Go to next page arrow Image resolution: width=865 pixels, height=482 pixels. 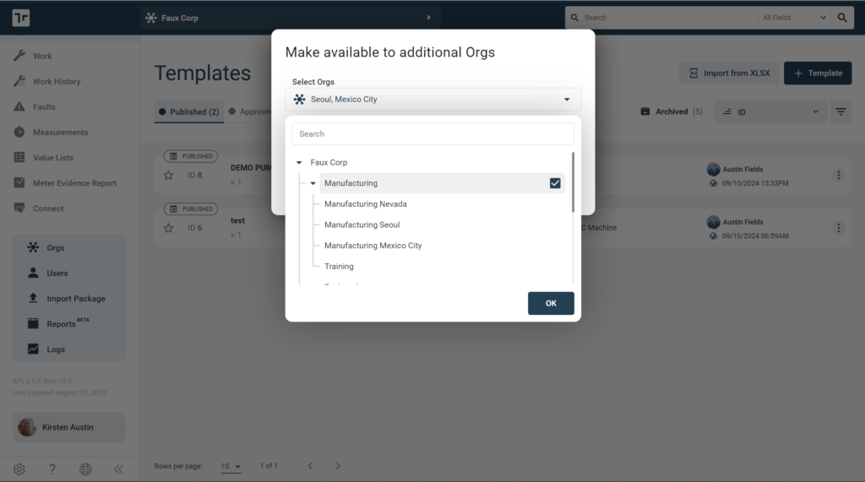coord(338,466)
